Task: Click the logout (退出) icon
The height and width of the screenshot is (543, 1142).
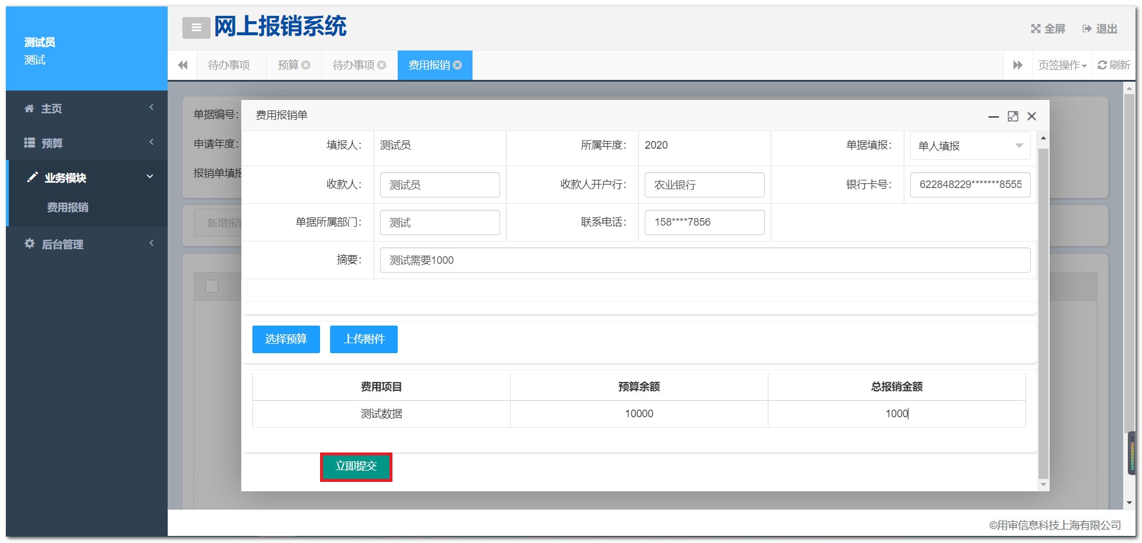Action: tap(1087, 29)
